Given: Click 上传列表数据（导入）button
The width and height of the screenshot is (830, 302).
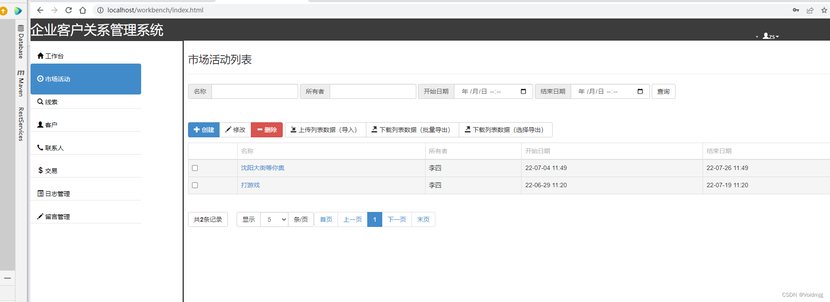Looking at the screenshot, I should click(326, 130).
